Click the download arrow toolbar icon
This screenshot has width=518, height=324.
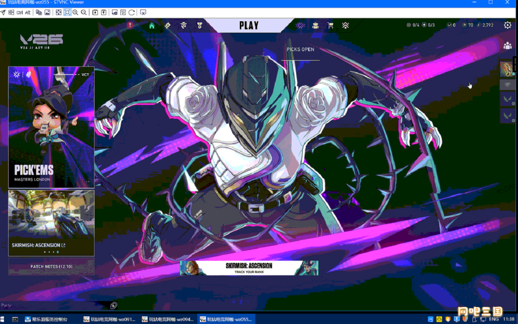tap(95, 12)
